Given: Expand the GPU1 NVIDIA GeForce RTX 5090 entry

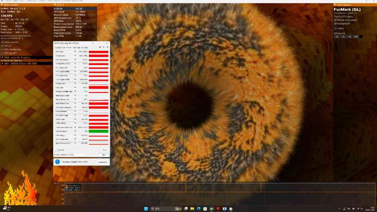Looking at the screenshot, I should 3,63.
